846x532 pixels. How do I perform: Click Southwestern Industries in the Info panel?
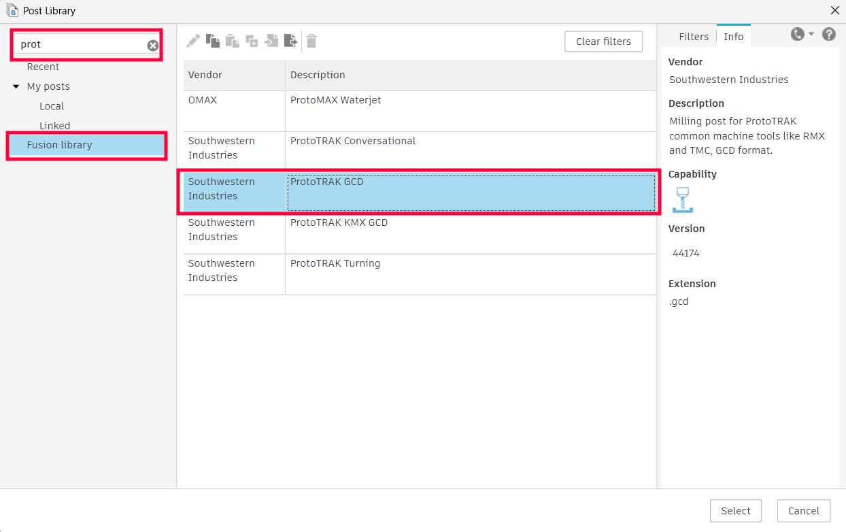click(728, 80)
